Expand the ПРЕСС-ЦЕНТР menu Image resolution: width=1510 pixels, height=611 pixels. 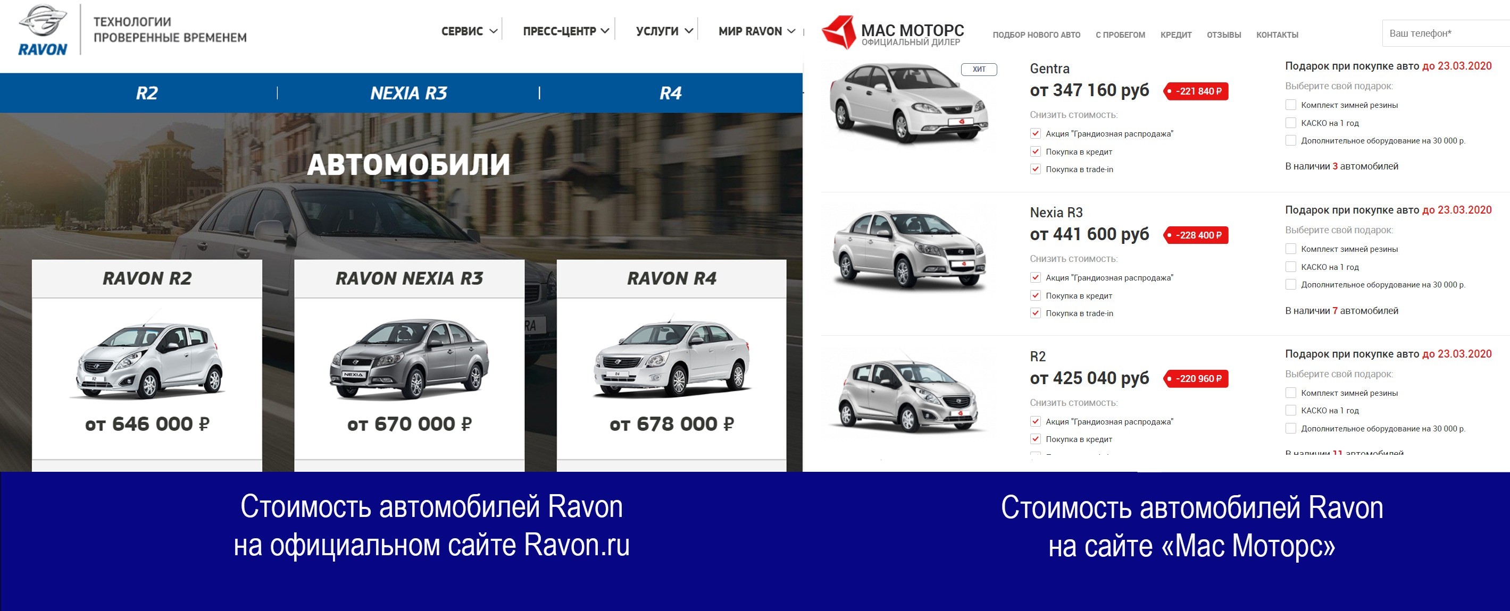click(558, 30)
